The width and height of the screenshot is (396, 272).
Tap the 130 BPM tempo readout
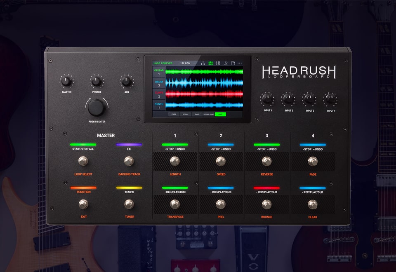[x=185, y=63]
